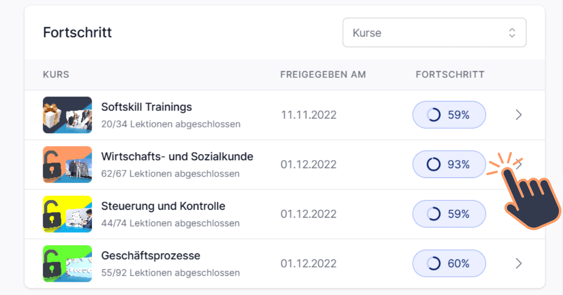Click the 59% badge for Steuerung und Kontrolle
The height and width of the screenshot is (295, 563).
449,214
